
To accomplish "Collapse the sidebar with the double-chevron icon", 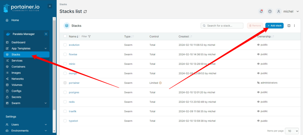I will [x=50, y=6].
